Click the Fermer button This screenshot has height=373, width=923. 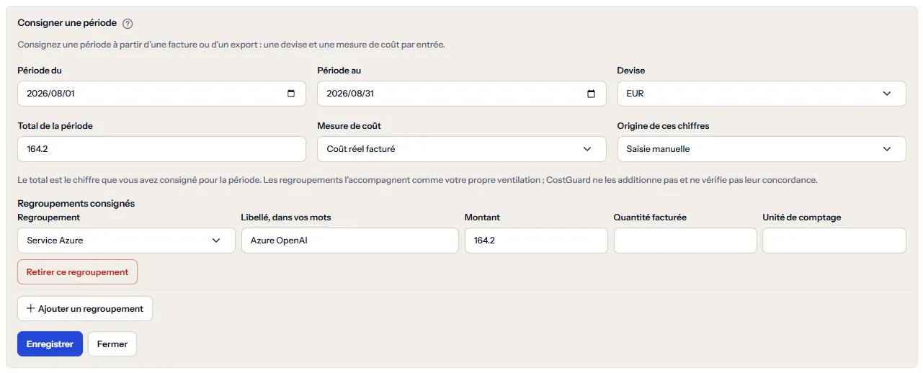112,344
